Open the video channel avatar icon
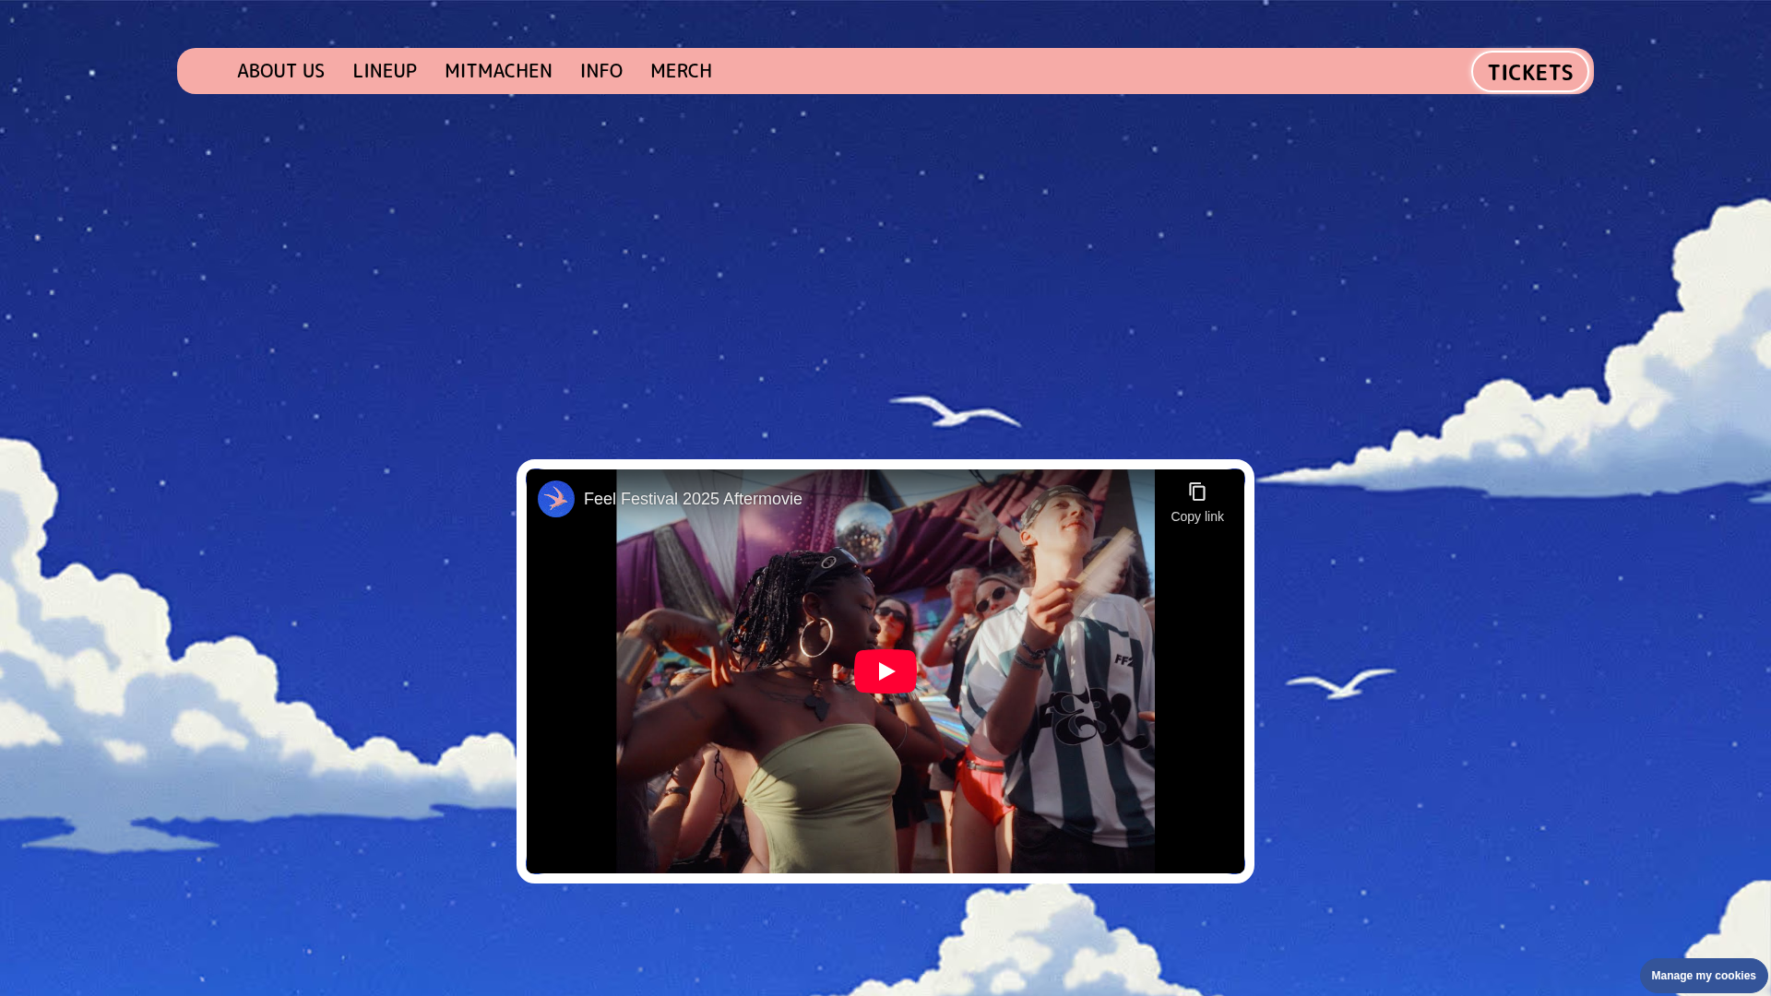 point(556,499)
